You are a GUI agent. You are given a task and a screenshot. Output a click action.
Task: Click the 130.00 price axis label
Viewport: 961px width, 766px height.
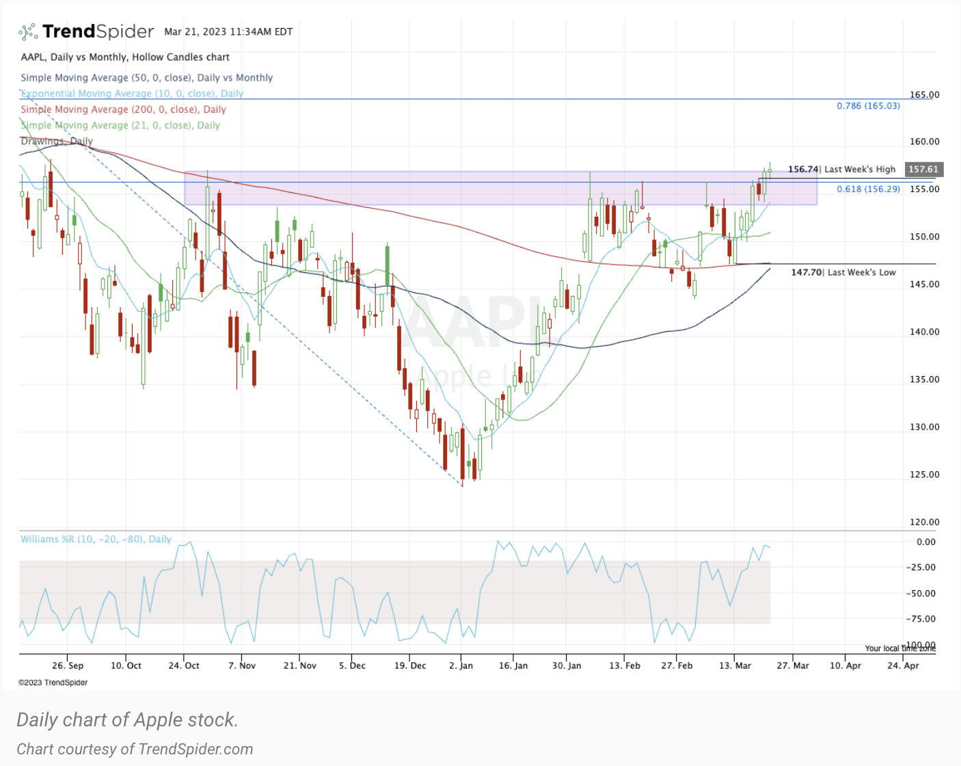(924, 427)
